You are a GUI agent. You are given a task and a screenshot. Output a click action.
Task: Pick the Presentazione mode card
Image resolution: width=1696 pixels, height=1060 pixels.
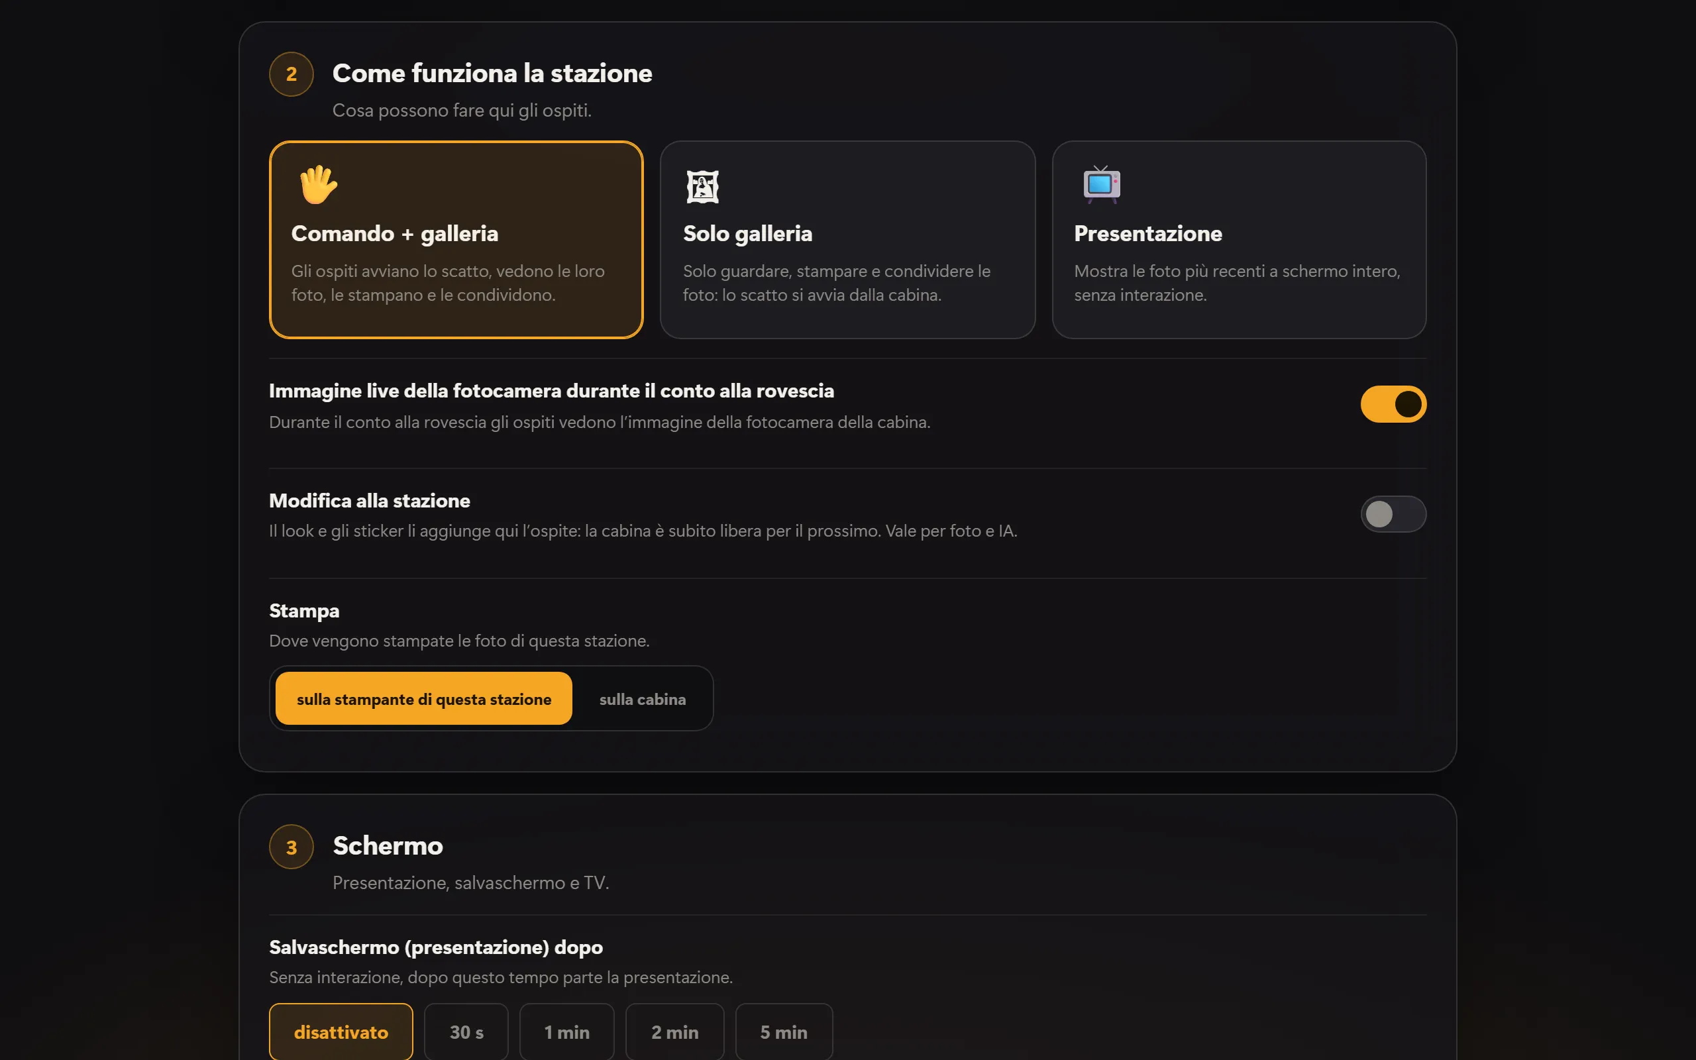click(x=1239, y=240)
